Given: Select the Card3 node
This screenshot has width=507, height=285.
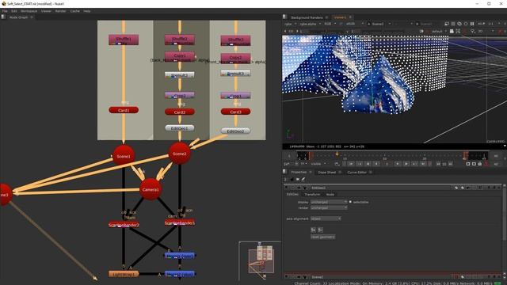Looking at the screenshot, I should click(235, 112).
